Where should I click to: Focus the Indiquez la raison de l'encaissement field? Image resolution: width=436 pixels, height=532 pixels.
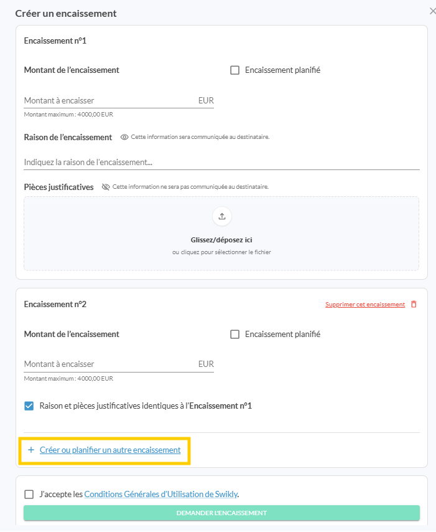221,163
